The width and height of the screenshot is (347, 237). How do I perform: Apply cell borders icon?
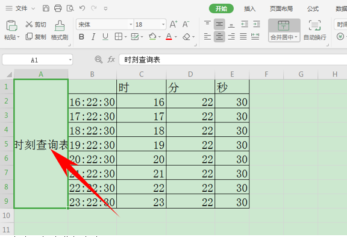(x=119, y=37)
